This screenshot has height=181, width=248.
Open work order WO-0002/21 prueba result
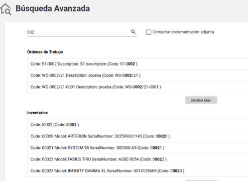[138, 75]
